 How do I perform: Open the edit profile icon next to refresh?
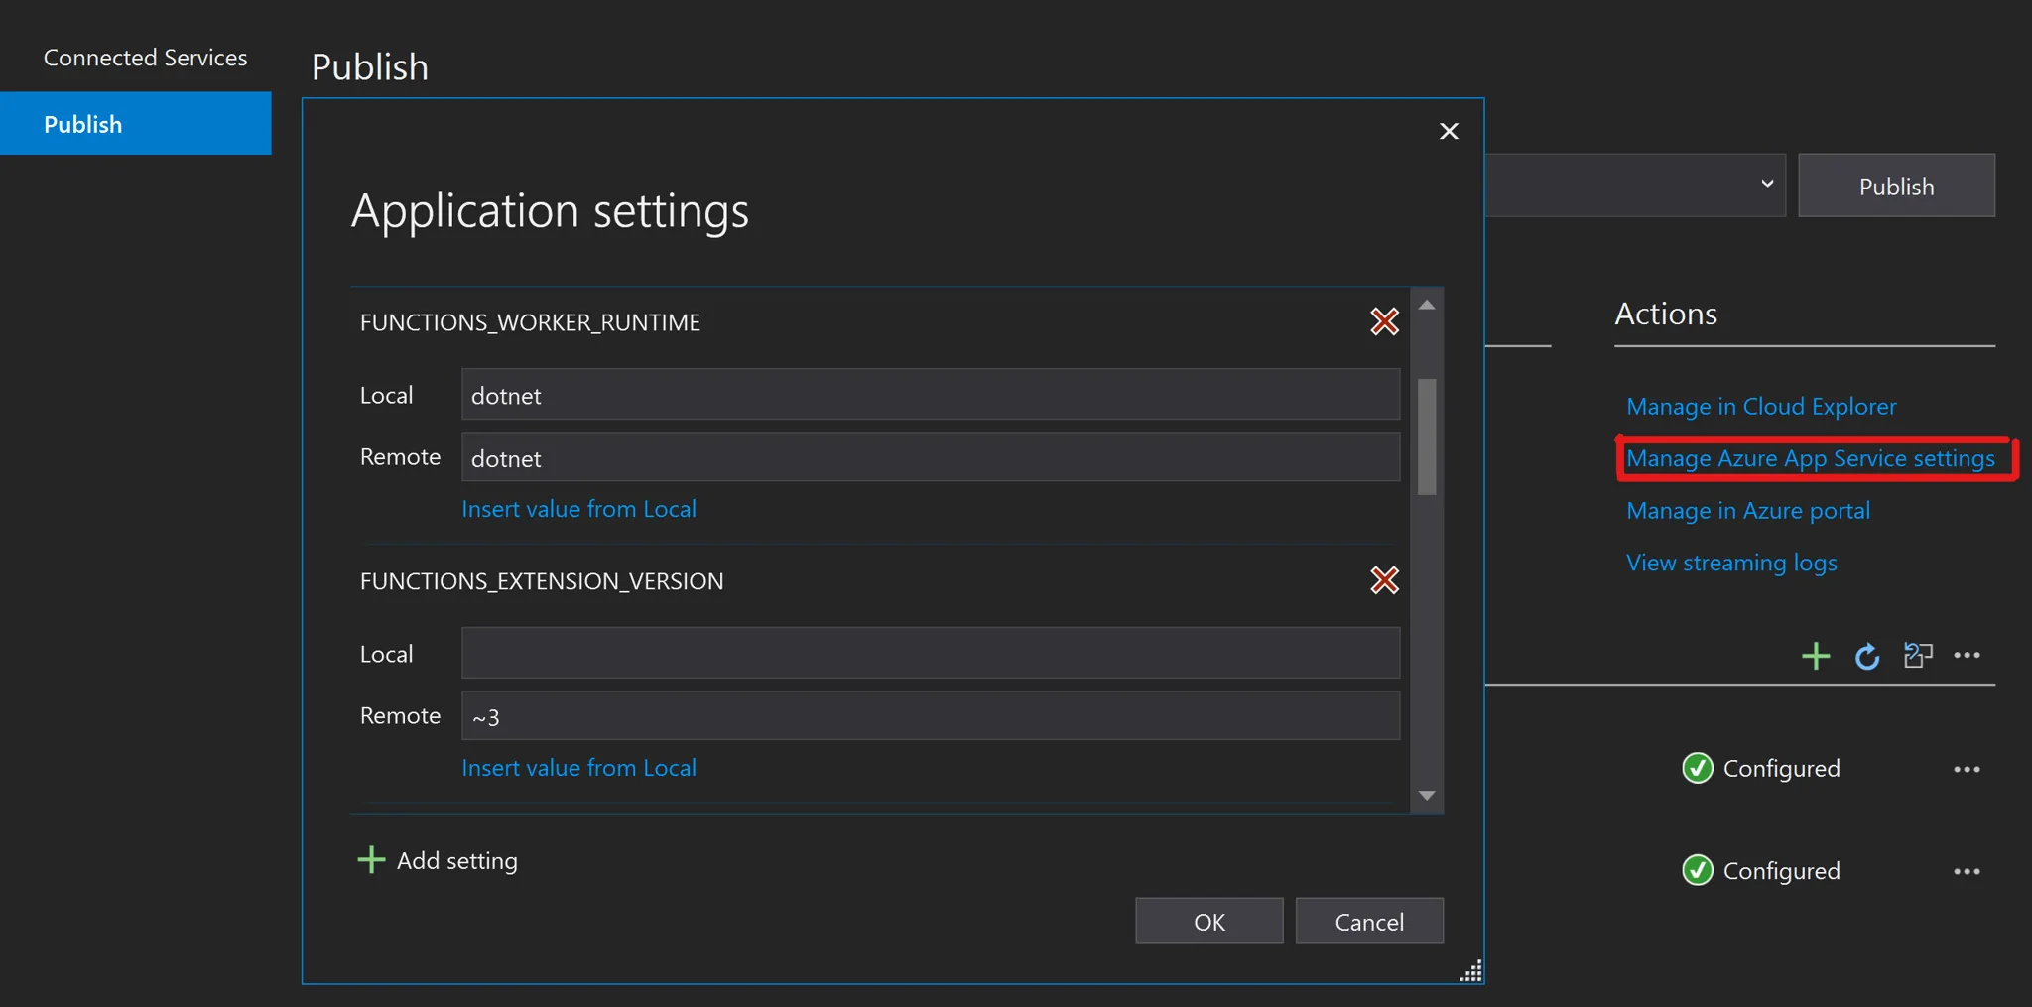tap(1917, 655)
